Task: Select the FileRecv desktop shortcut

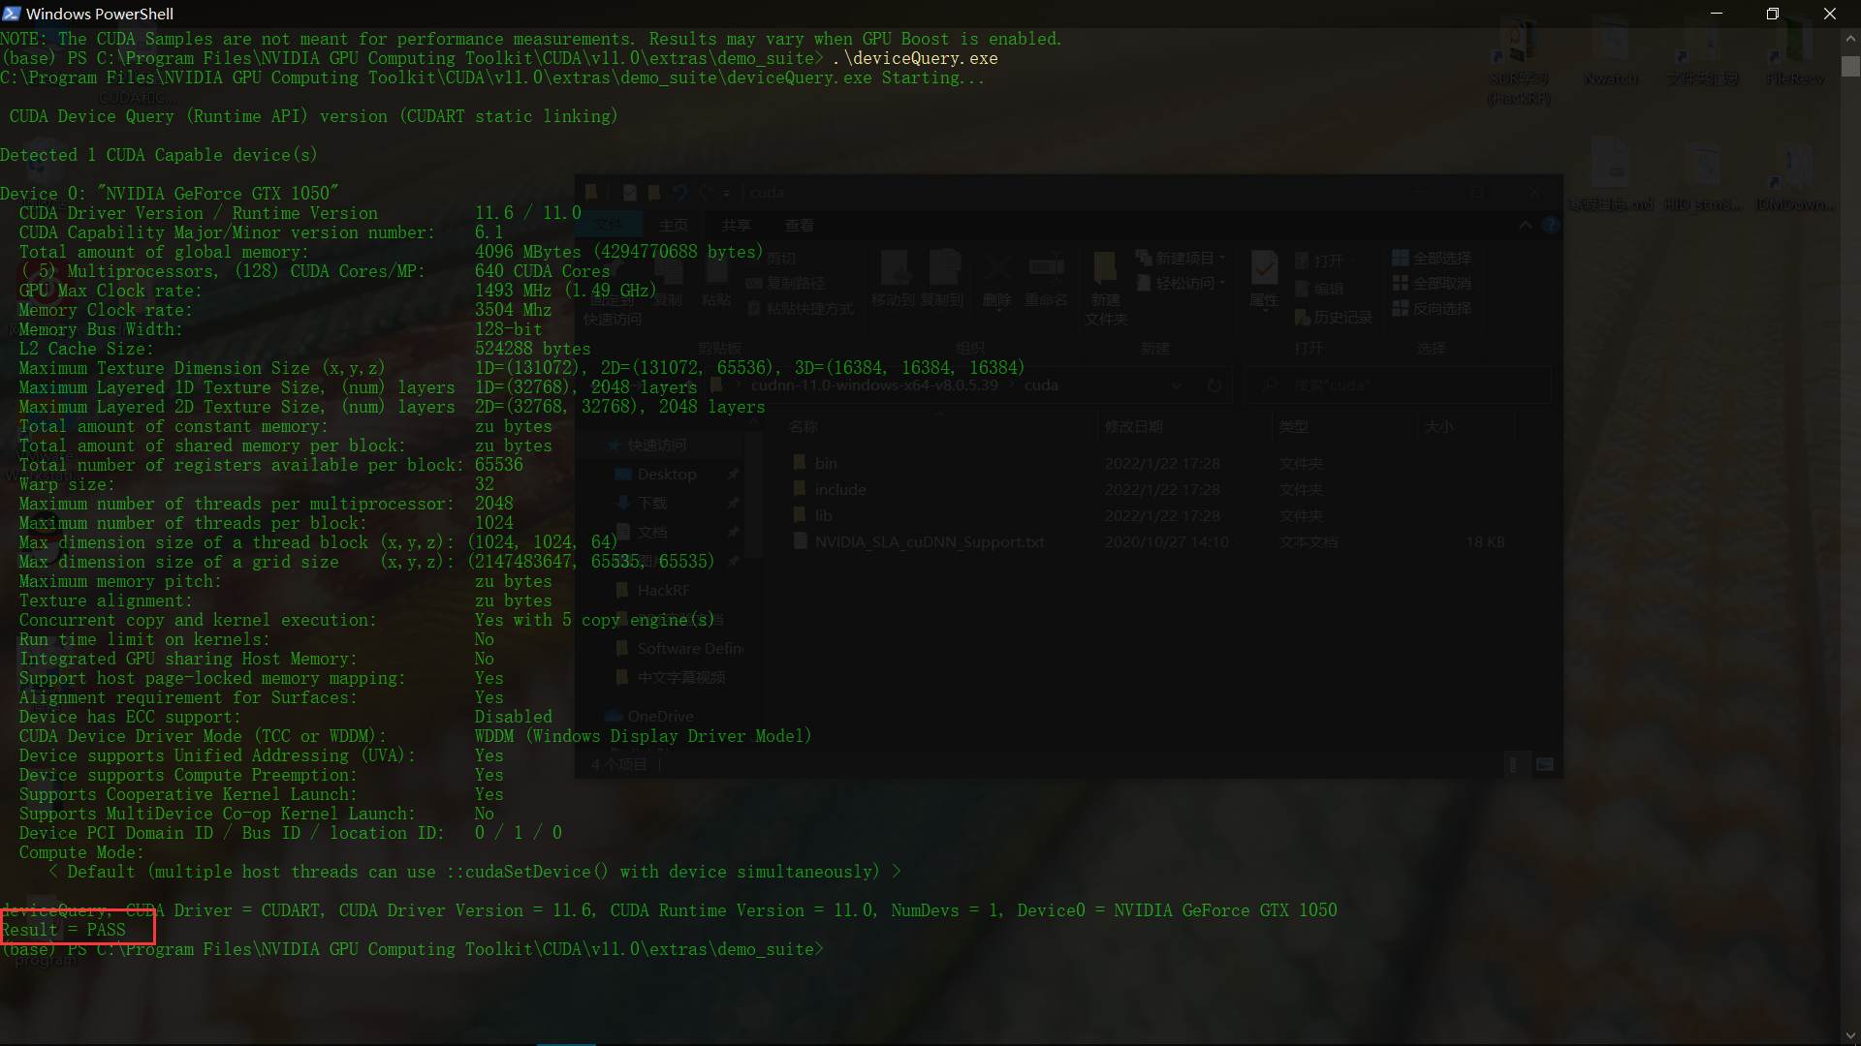Action: (x=1795, y=53)
